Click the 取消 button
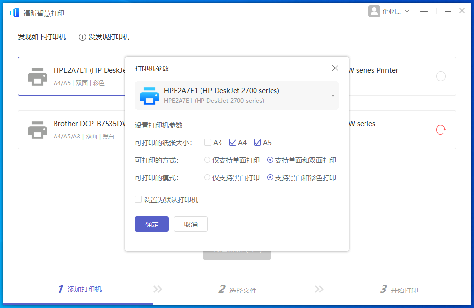 tap(190, 224)
